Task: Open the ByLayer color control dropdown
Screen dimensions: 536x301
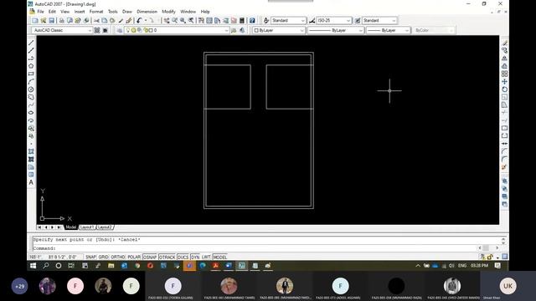Action: pos(279,30)
